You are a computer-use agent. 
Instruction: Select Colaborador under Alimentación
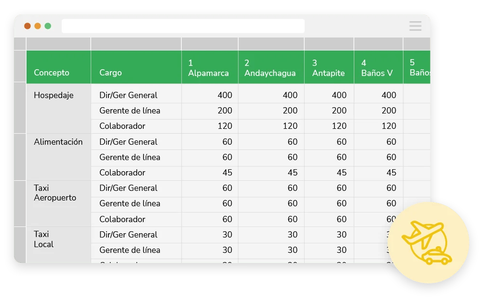click(x=136, y=173)
